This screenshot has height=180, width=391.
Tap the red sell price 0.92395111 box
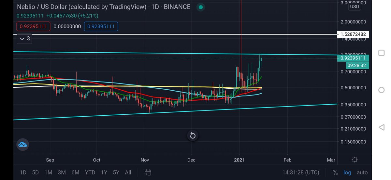[34, 26]
